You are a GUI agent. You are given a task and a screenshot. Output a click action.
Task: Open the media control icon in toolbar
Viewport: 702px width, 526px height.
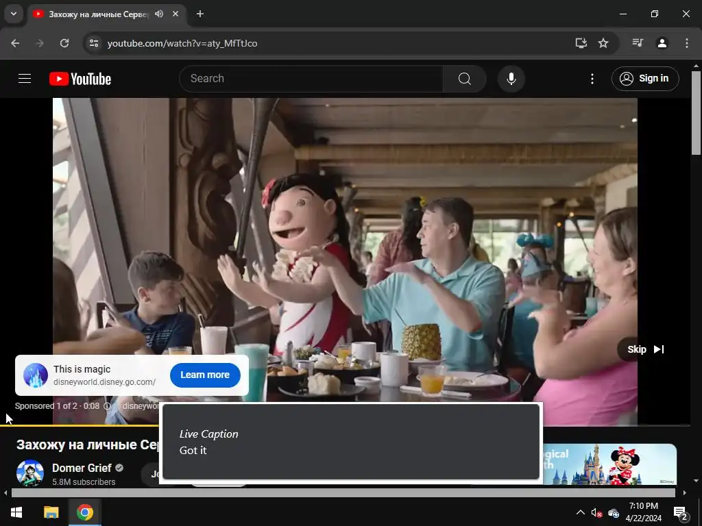tap(638, 43)
